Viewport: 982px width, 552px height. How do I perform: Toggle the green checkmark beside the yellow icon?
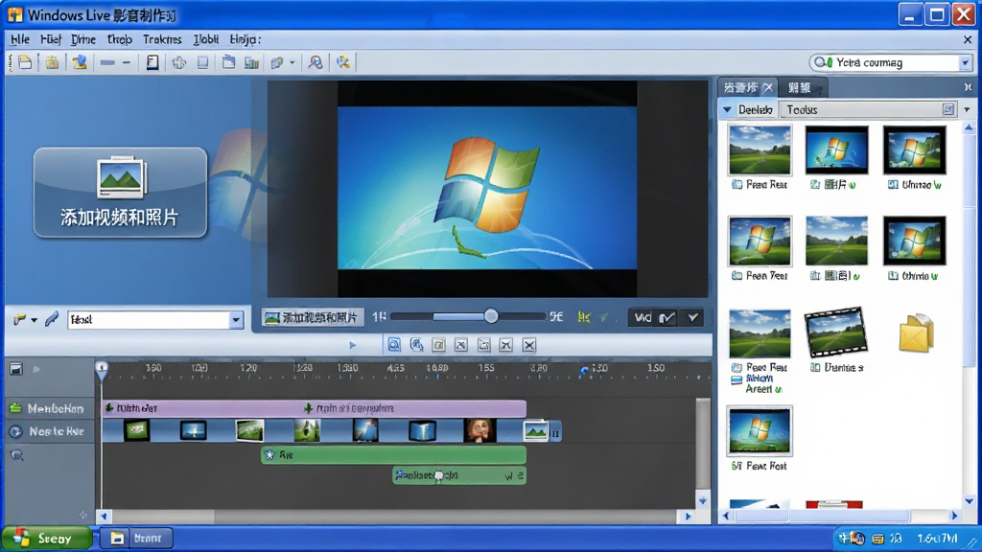604,318
